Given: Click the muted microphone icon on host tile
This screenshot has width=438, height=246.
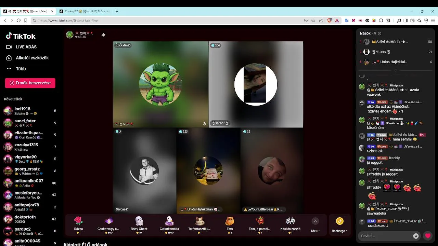Looking at the screenshot, I should pyautogui.click(x=204, y=124).
